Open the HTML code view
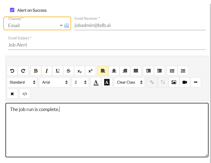 tap(25, 94)
